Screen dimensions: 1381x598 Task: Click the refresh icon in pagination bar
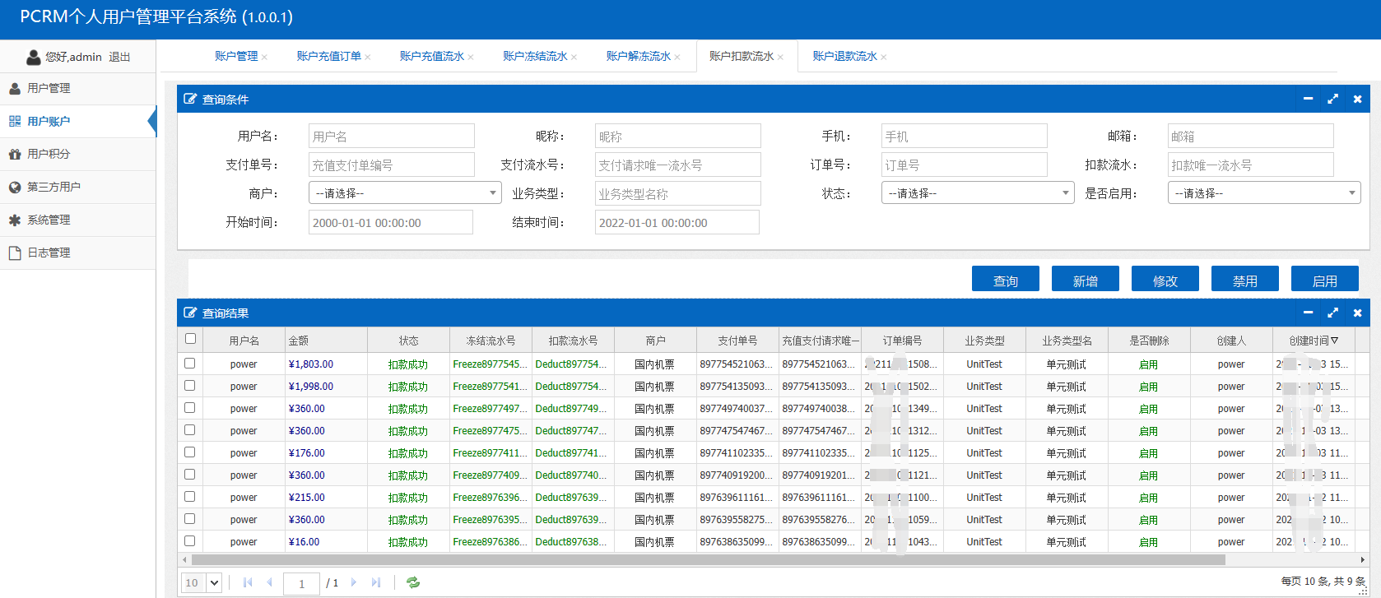tap(413, 582)
